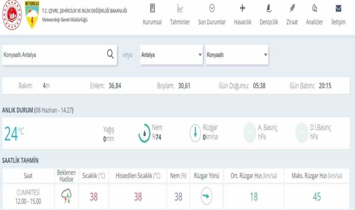
Task: Open the Tahminler chart icon
Action: 180,8
